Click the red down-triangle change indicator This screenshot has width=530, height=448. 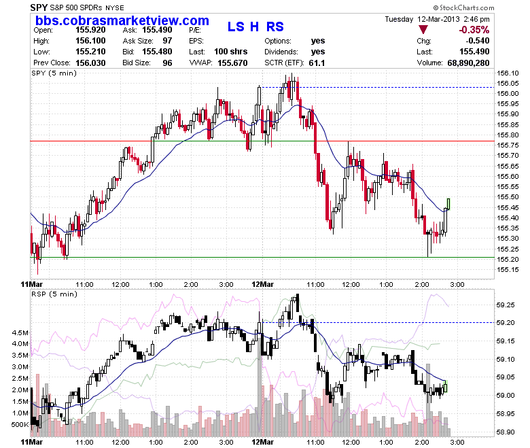coord(423,29)
